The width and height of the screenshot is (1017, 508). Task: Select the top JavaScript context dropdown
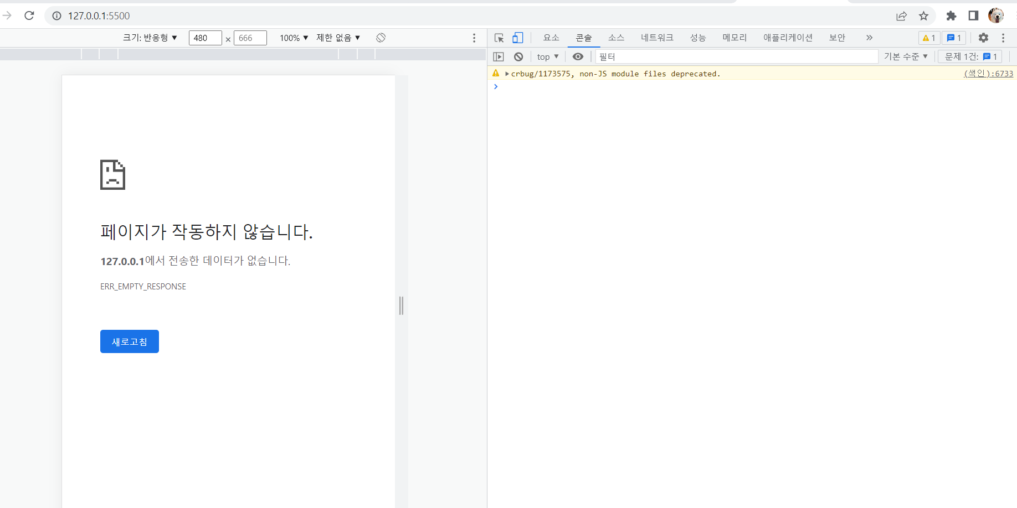(x=548, y=56)
